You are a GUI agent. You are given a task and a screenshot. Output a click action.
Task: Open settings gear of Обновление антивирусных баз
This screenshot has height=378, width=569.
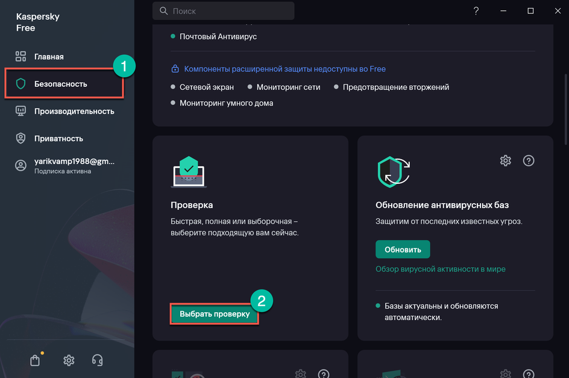click(506, 160)
